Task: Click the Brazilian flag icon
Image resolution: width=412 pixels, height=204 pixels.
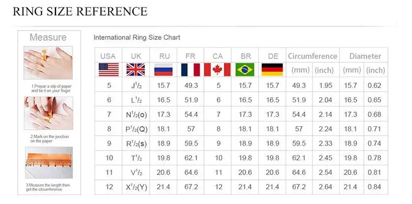Action: (x=245, y=70)
